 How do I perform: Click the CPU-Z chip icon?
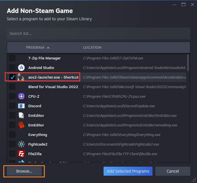[x=21, y=96]
